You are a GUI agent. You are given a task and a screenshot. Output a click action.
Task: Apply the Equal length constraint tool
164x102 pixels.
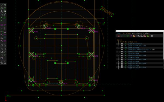pyautogui.click(x=2, y=38)
